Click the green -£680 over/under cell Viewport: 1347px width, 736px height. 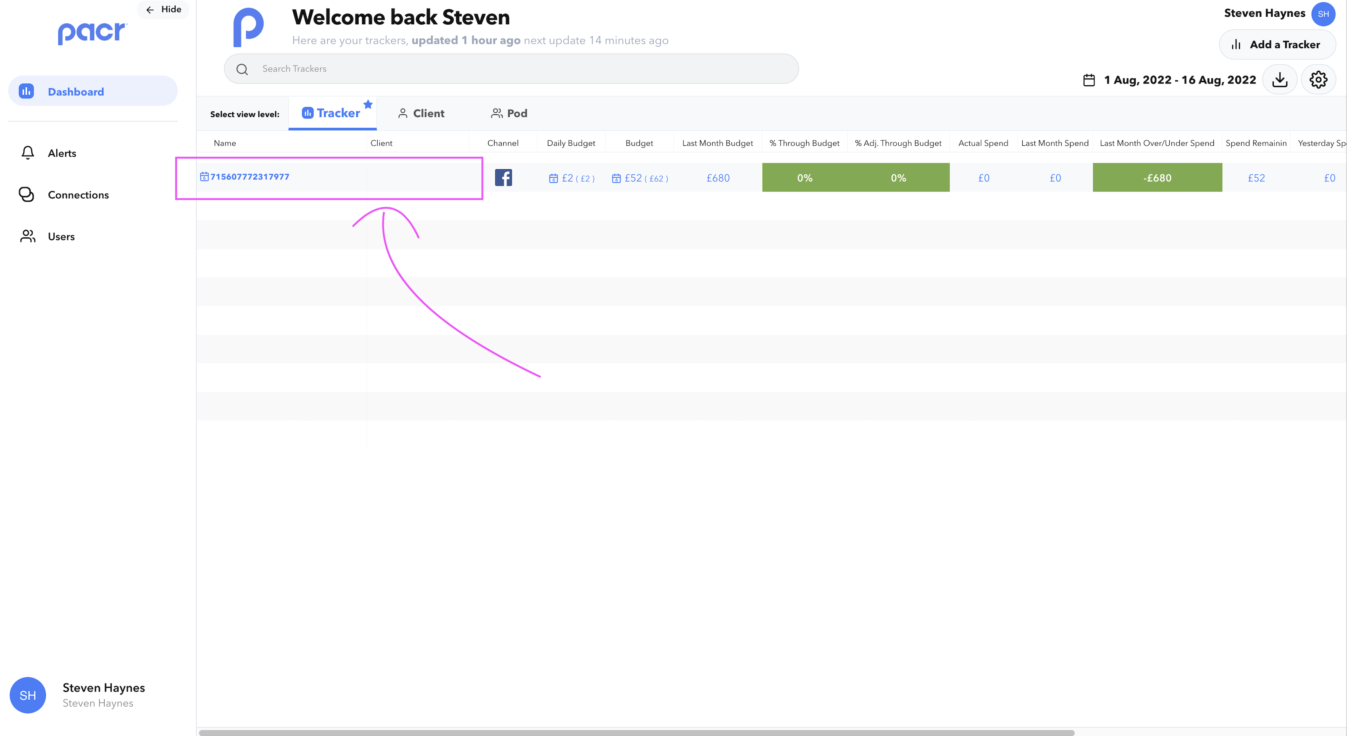[x=1157, y=178]
